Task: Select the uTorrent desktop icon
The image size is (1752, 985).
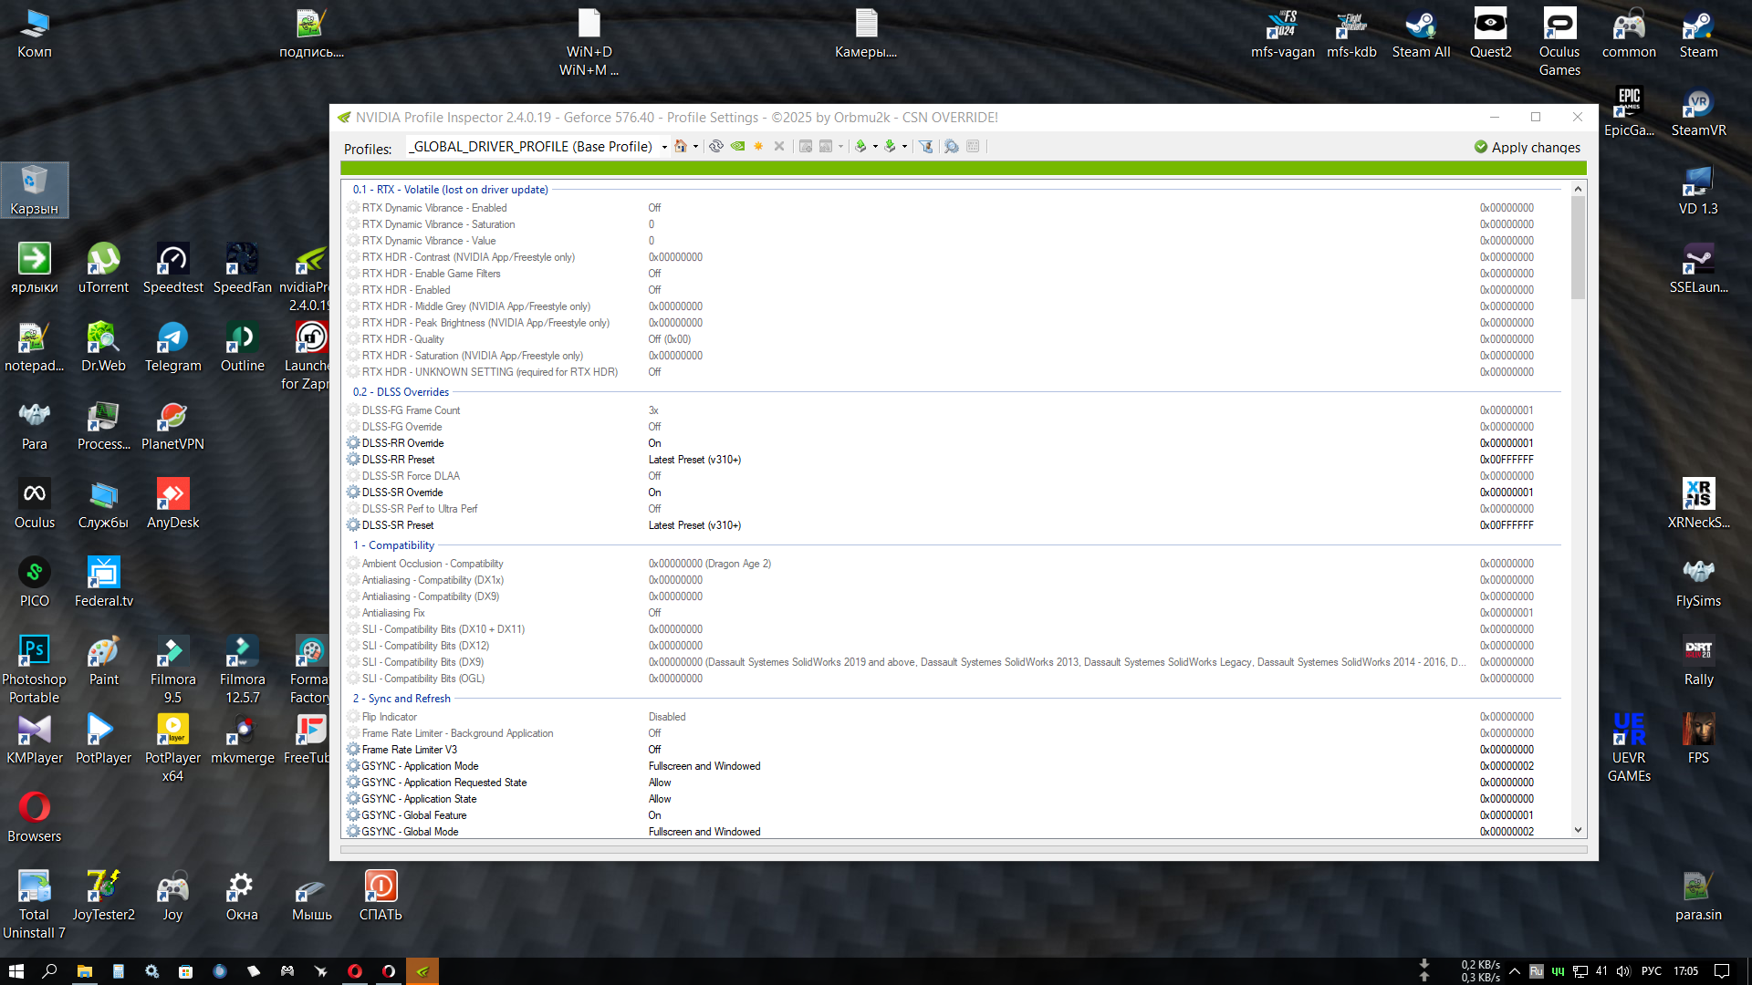Action: 103,269
